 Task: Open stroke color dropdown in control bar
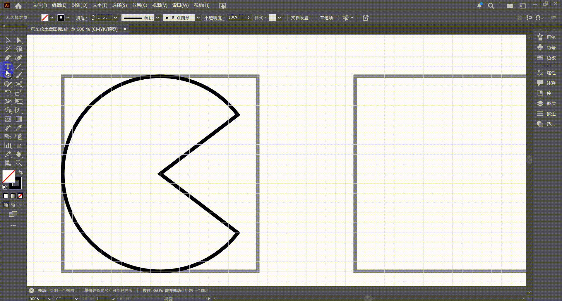(68, 18)
